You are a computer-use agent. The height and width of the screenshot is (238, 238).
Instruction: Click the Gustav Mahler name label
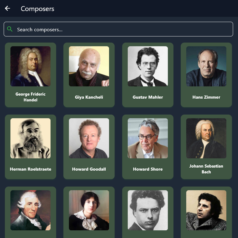148,97
